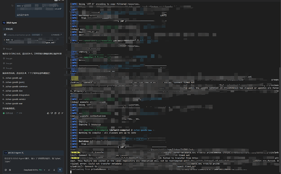Give the response a thumbs down

pyautogui.click(x=52, y=113)
